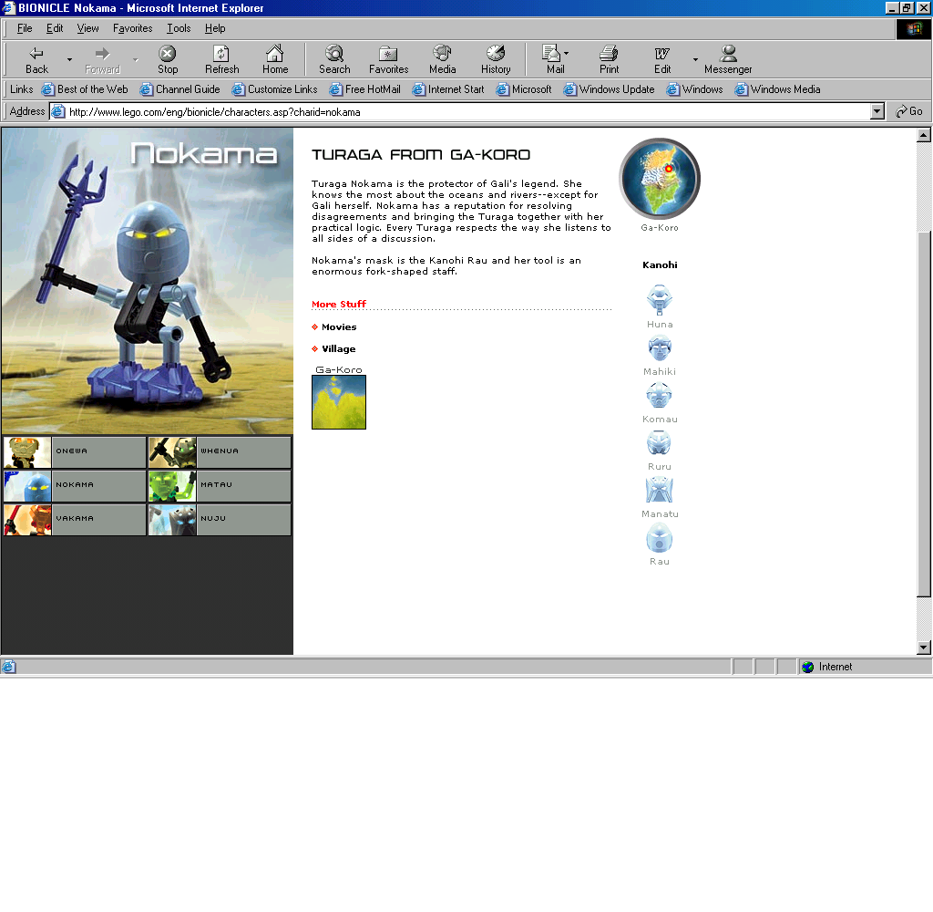Click the scrollbar down arrow
The width and height of the screenshot is (933, 912).
(924, 648)
